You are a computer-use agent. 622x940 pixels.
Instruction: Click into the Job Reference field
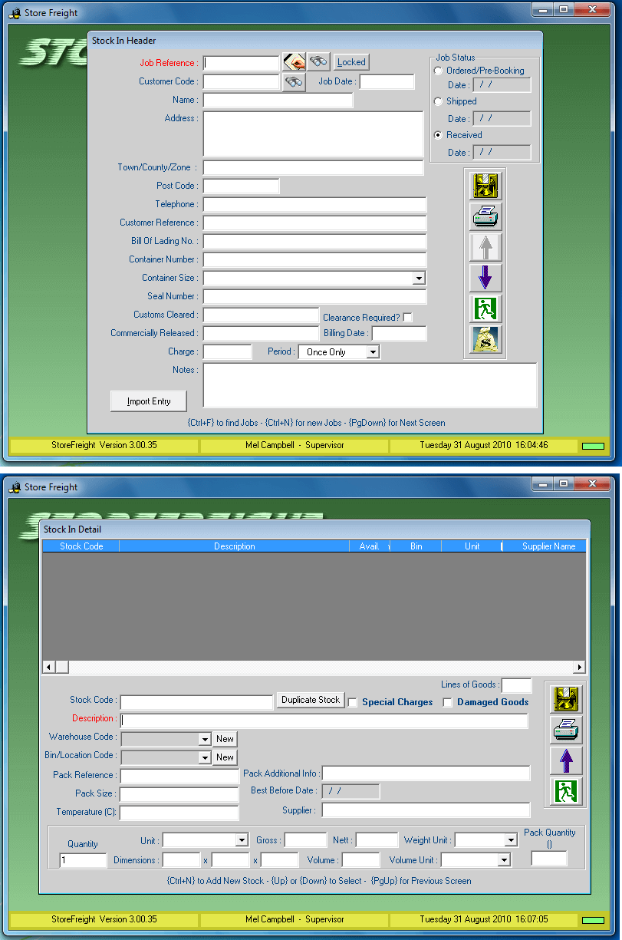pos(241,63)
